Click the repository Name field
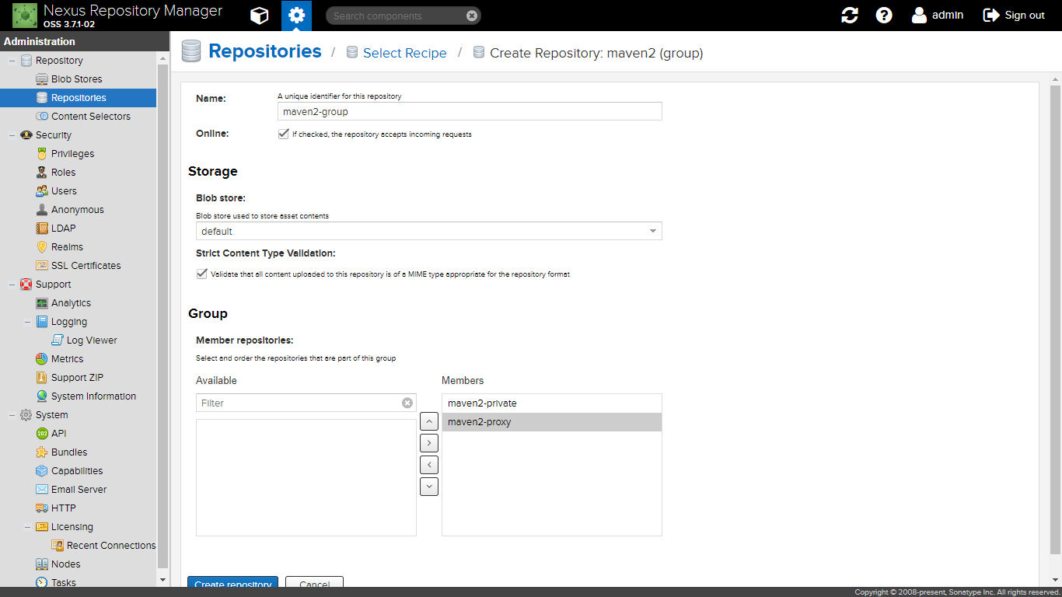This screenshot has height=597, width=1062. pyautogui.click(x=470, y=111)
